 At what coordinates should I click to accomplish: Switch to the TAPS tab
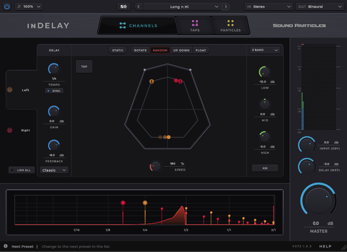[x=195, y=26]
